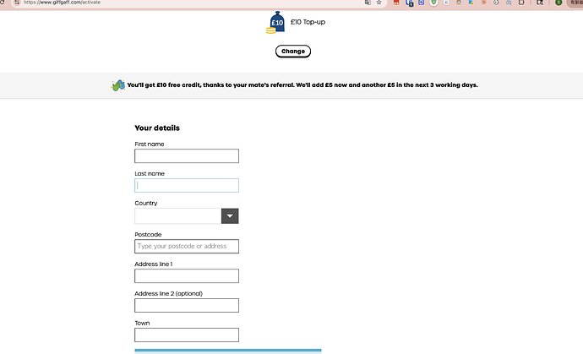Open the green profile avatar

[558, 3]
